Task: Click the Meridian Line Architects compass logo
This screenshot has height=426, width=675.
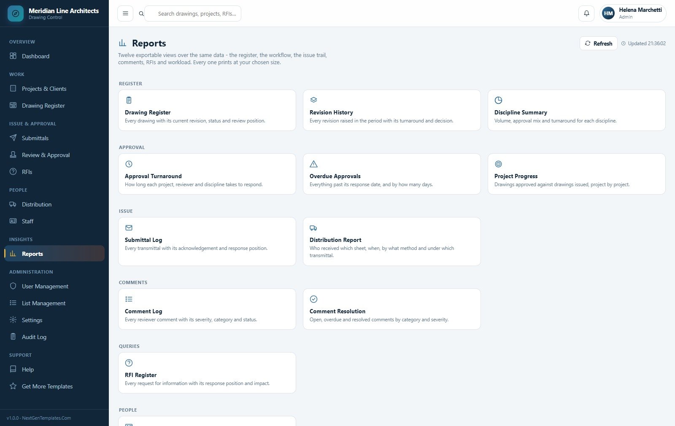Action: click(16, 14)
